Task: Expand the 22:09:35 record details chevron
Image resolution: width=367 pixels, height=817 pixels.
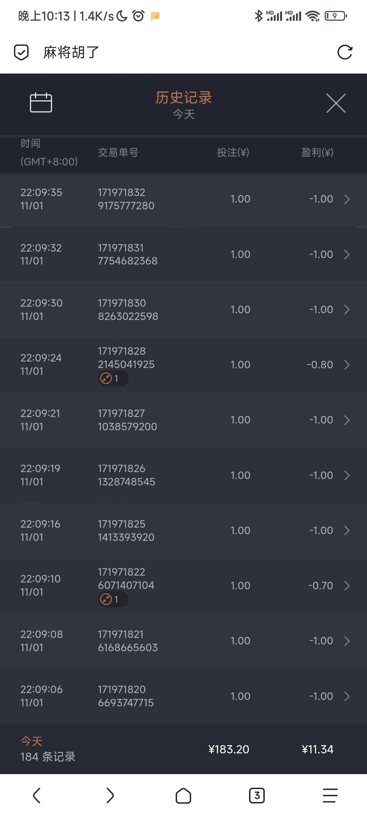Action: [x=347, y=199]
